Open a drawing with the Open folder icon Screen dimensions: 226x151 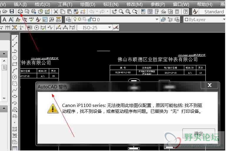click(x=5, y=11)
